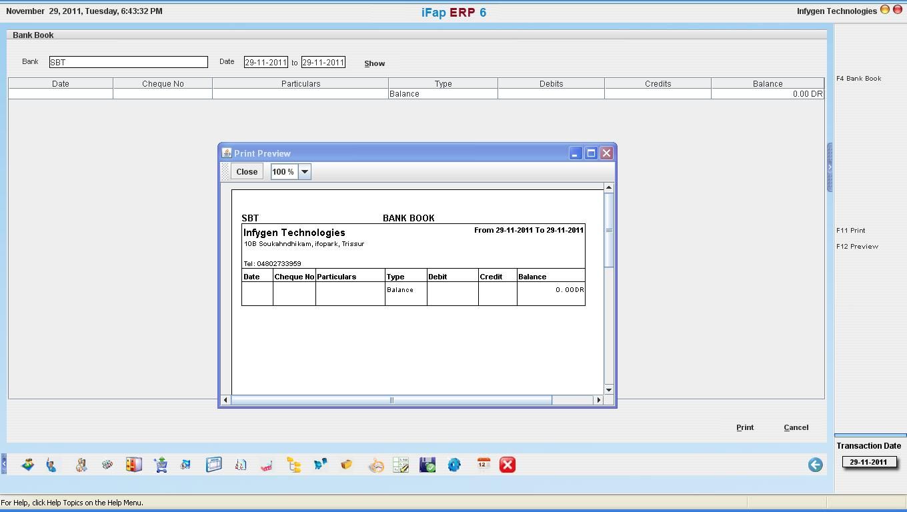The image size is (907, 512).
Task: Click the Java icon in Print Preview title bar
Action: (x=227, y=153)
